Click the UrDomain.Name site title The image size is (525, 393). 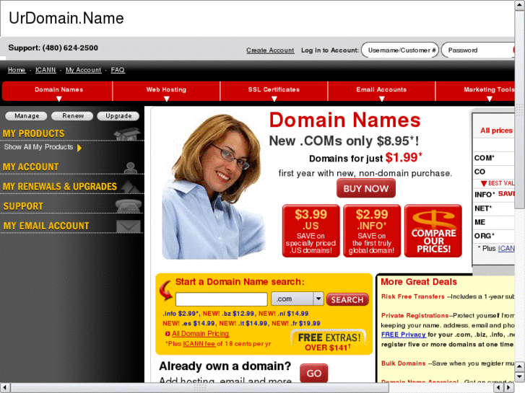click(x=66, y=18)
